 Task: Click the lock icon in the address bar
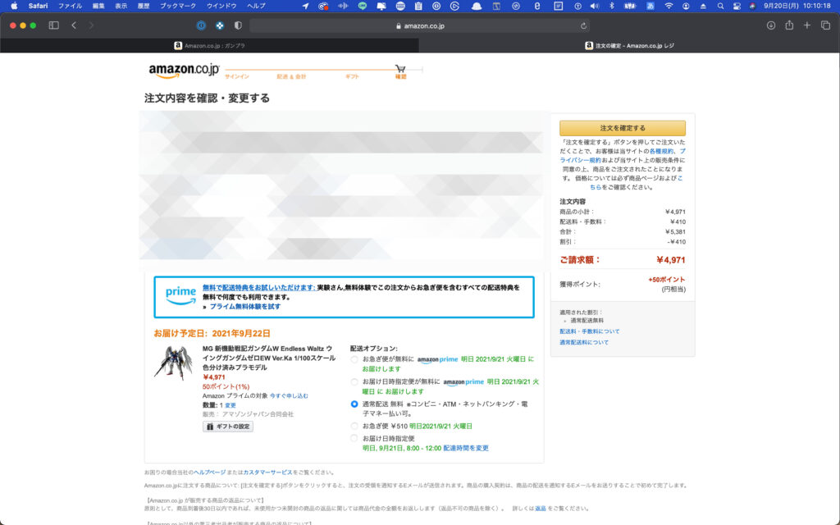point(399,25)
